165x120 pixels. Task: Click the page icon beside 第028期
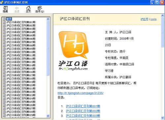pos(4,112)
